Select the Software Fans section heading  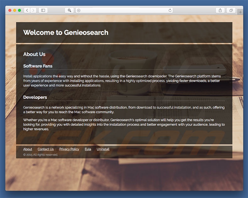pos(38,66)
